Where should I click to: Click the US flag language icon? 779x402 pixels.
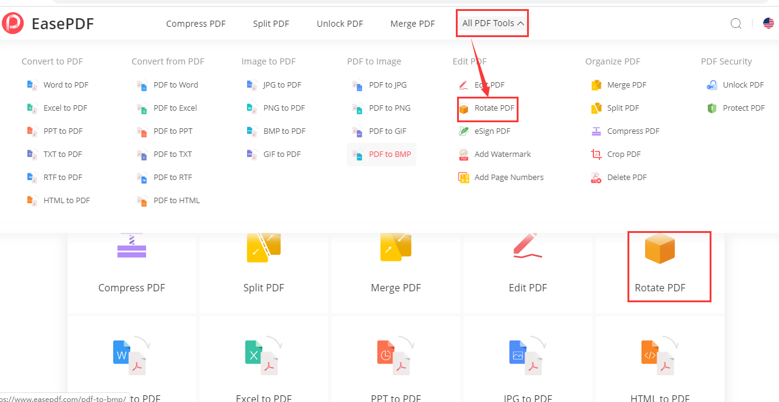pyautogui.click(x=769, y=24)
